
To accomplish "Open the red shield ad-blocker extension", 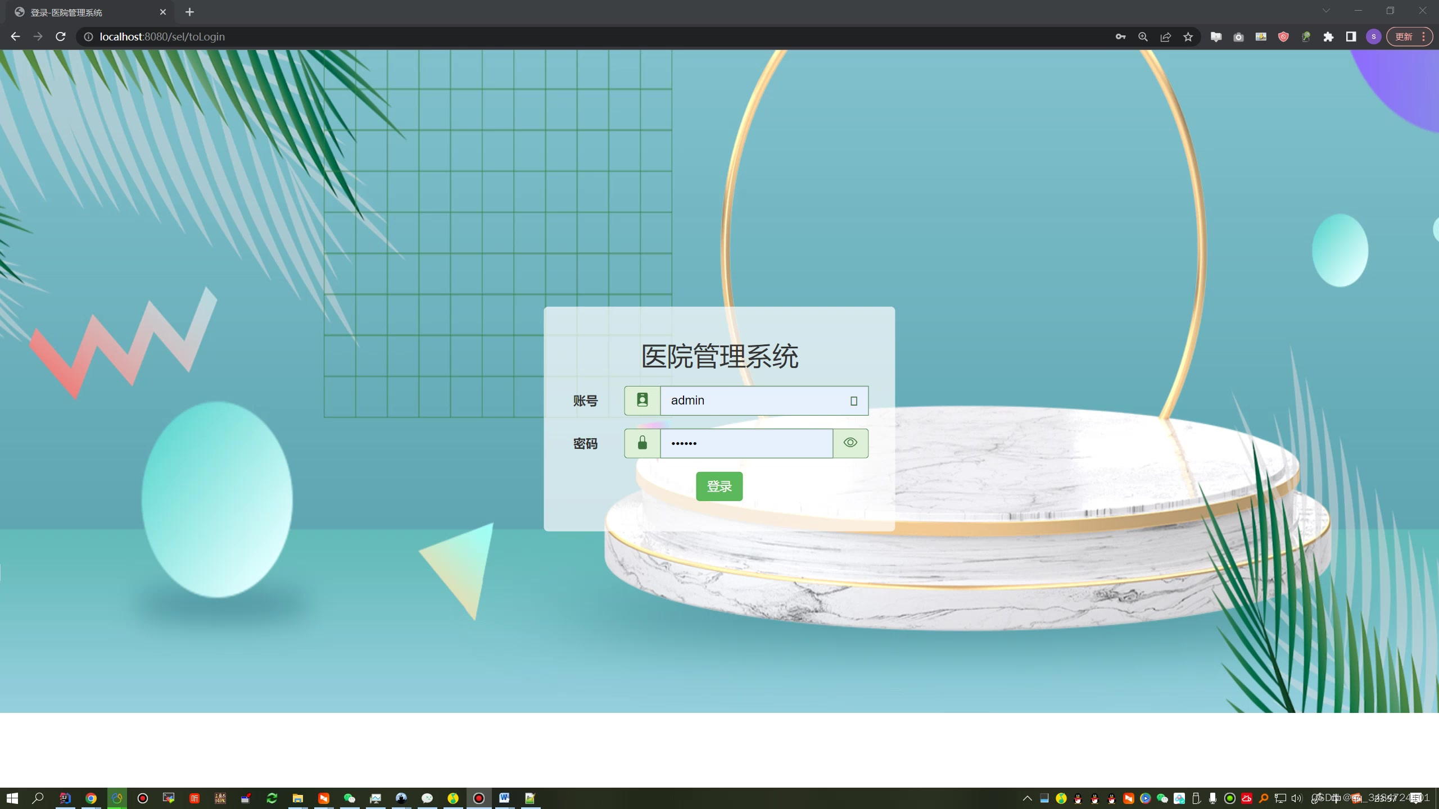I will pyautogui.click(x=1283, y=37).
